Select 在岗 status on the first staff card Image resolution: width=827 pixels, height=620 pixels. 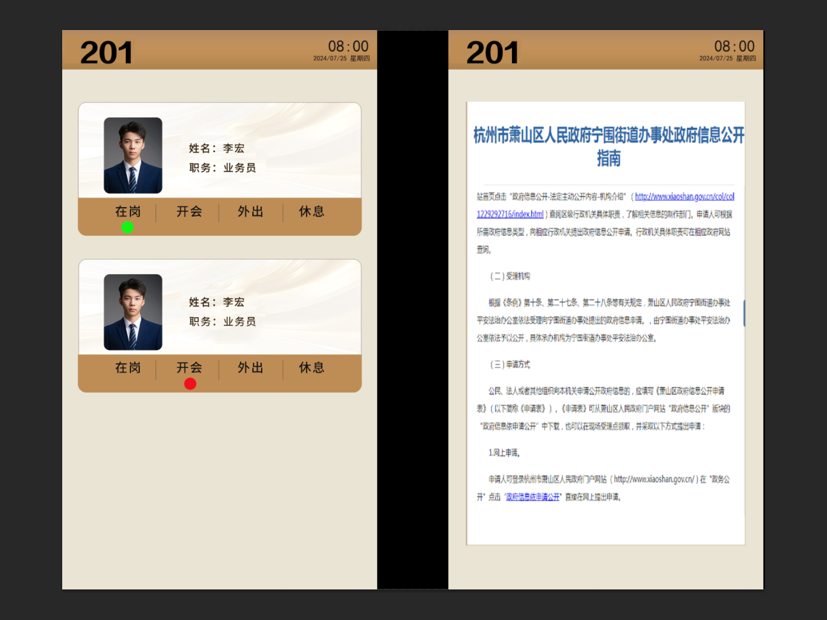click(x=127, y=211)
